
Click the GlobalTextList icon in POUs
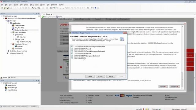coord(6,85)
